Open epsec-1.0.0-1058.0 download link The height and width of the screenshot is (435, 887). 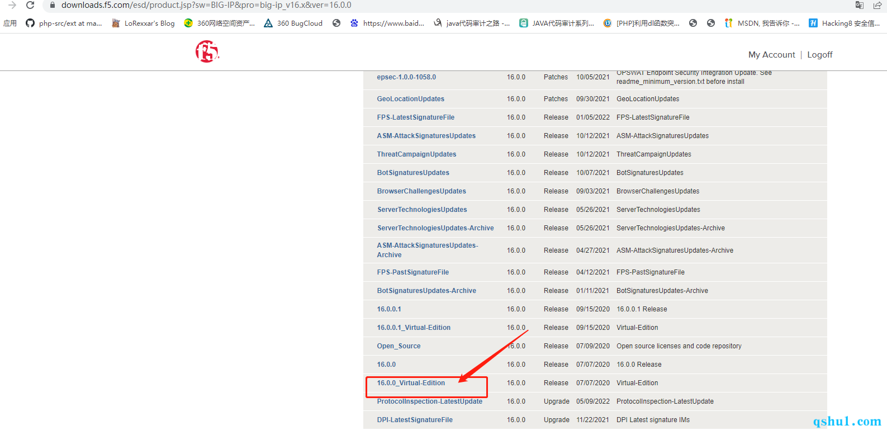coord(406,77)
